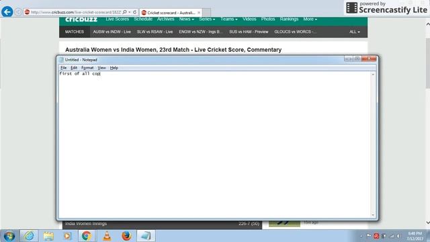Switch to Internet Explorer in taskbar
The height and width of the screenshot is (242, 430).
[x=29, y=236]
